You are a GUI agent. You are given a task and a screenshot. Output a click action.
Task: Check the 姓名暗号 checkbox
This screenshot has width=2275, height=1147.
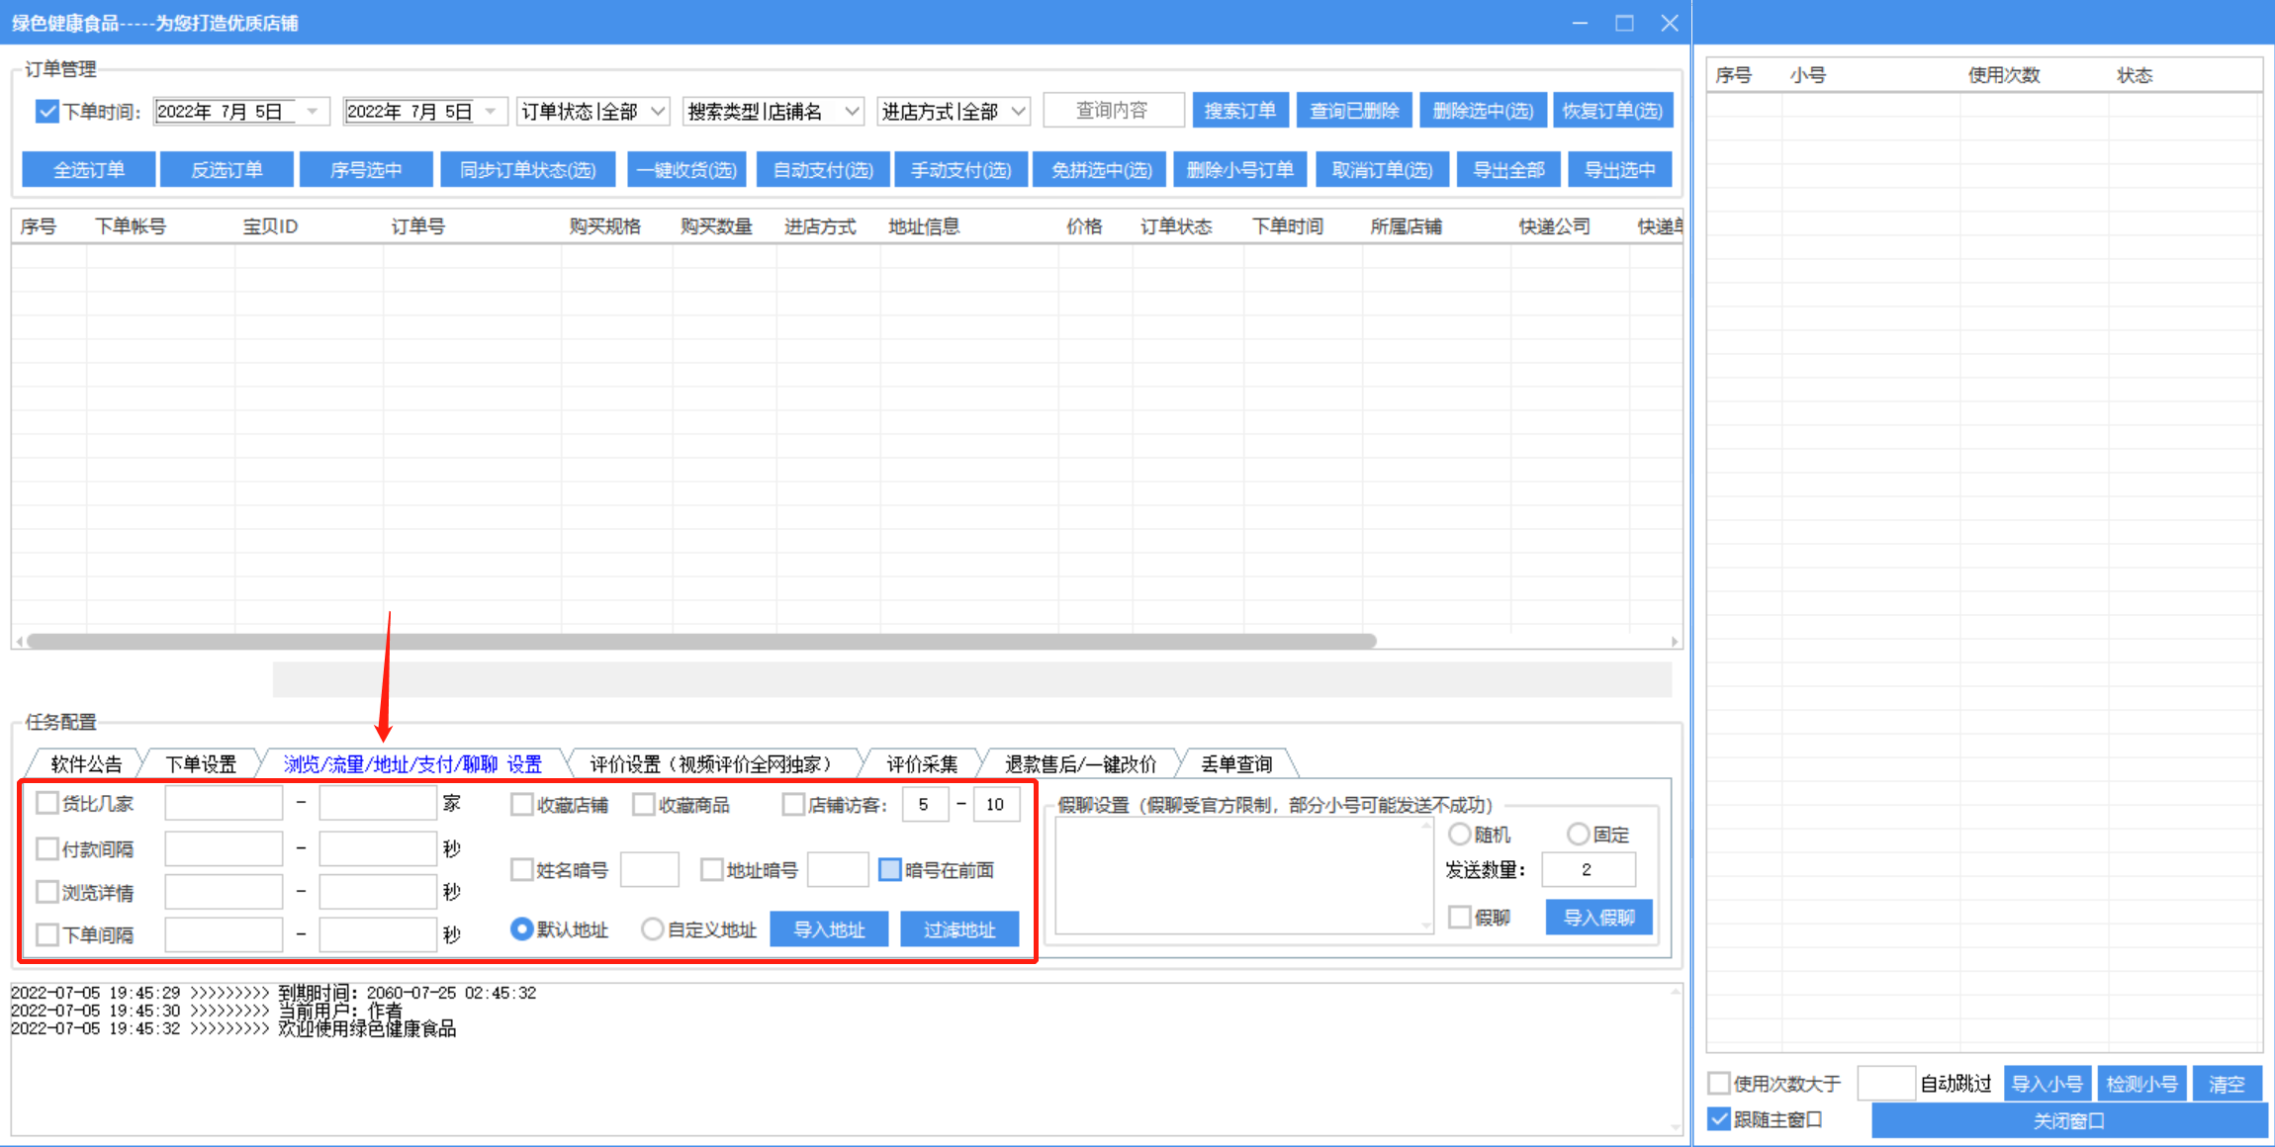[x=521, y=870]
